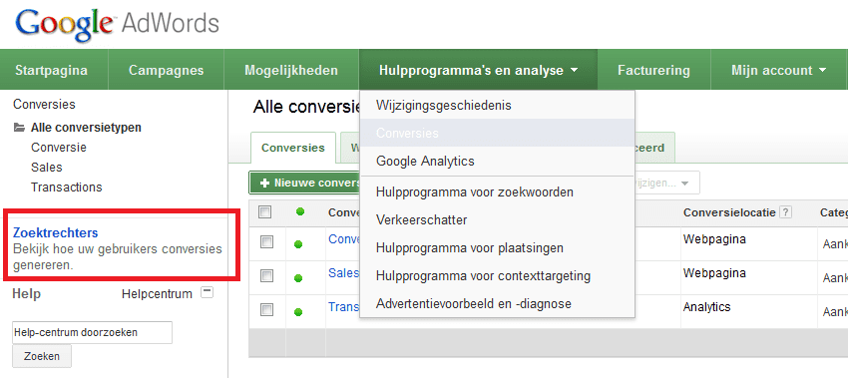Open the Zoektrechters link
The image size is (848, 378).
click(55, 233)
